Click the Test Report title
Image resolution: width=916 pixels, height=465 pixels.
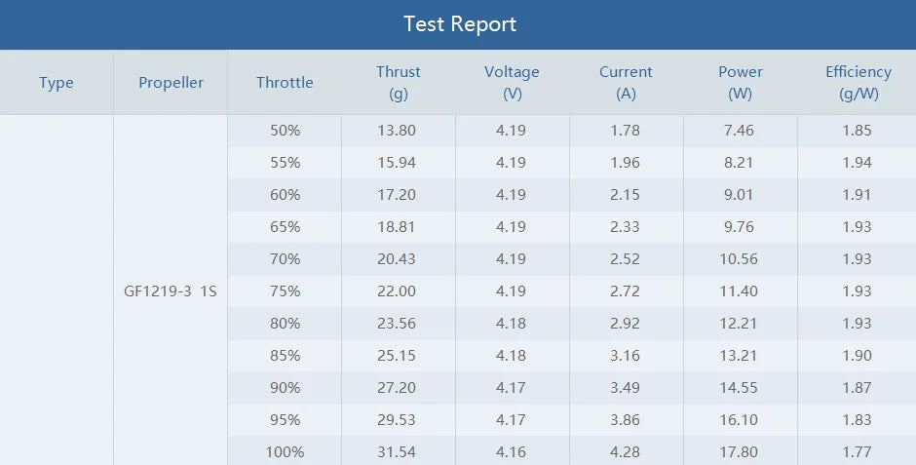[x=459, y=24]
